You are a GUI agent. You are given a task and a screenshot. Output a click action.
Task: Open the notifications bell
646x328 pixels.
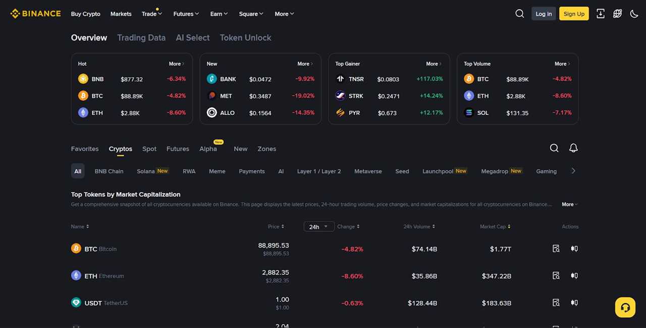click(573, 148)
